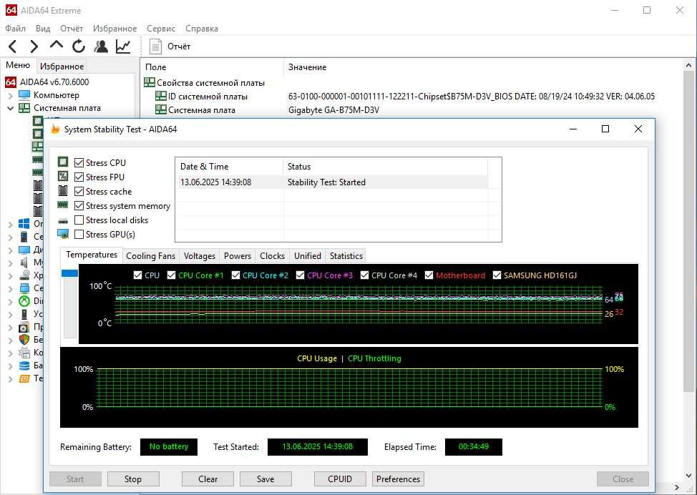Toggle the Motherboard temperature checkbox
Viewport: 697px width, 495px height.
tap(429, 275)
